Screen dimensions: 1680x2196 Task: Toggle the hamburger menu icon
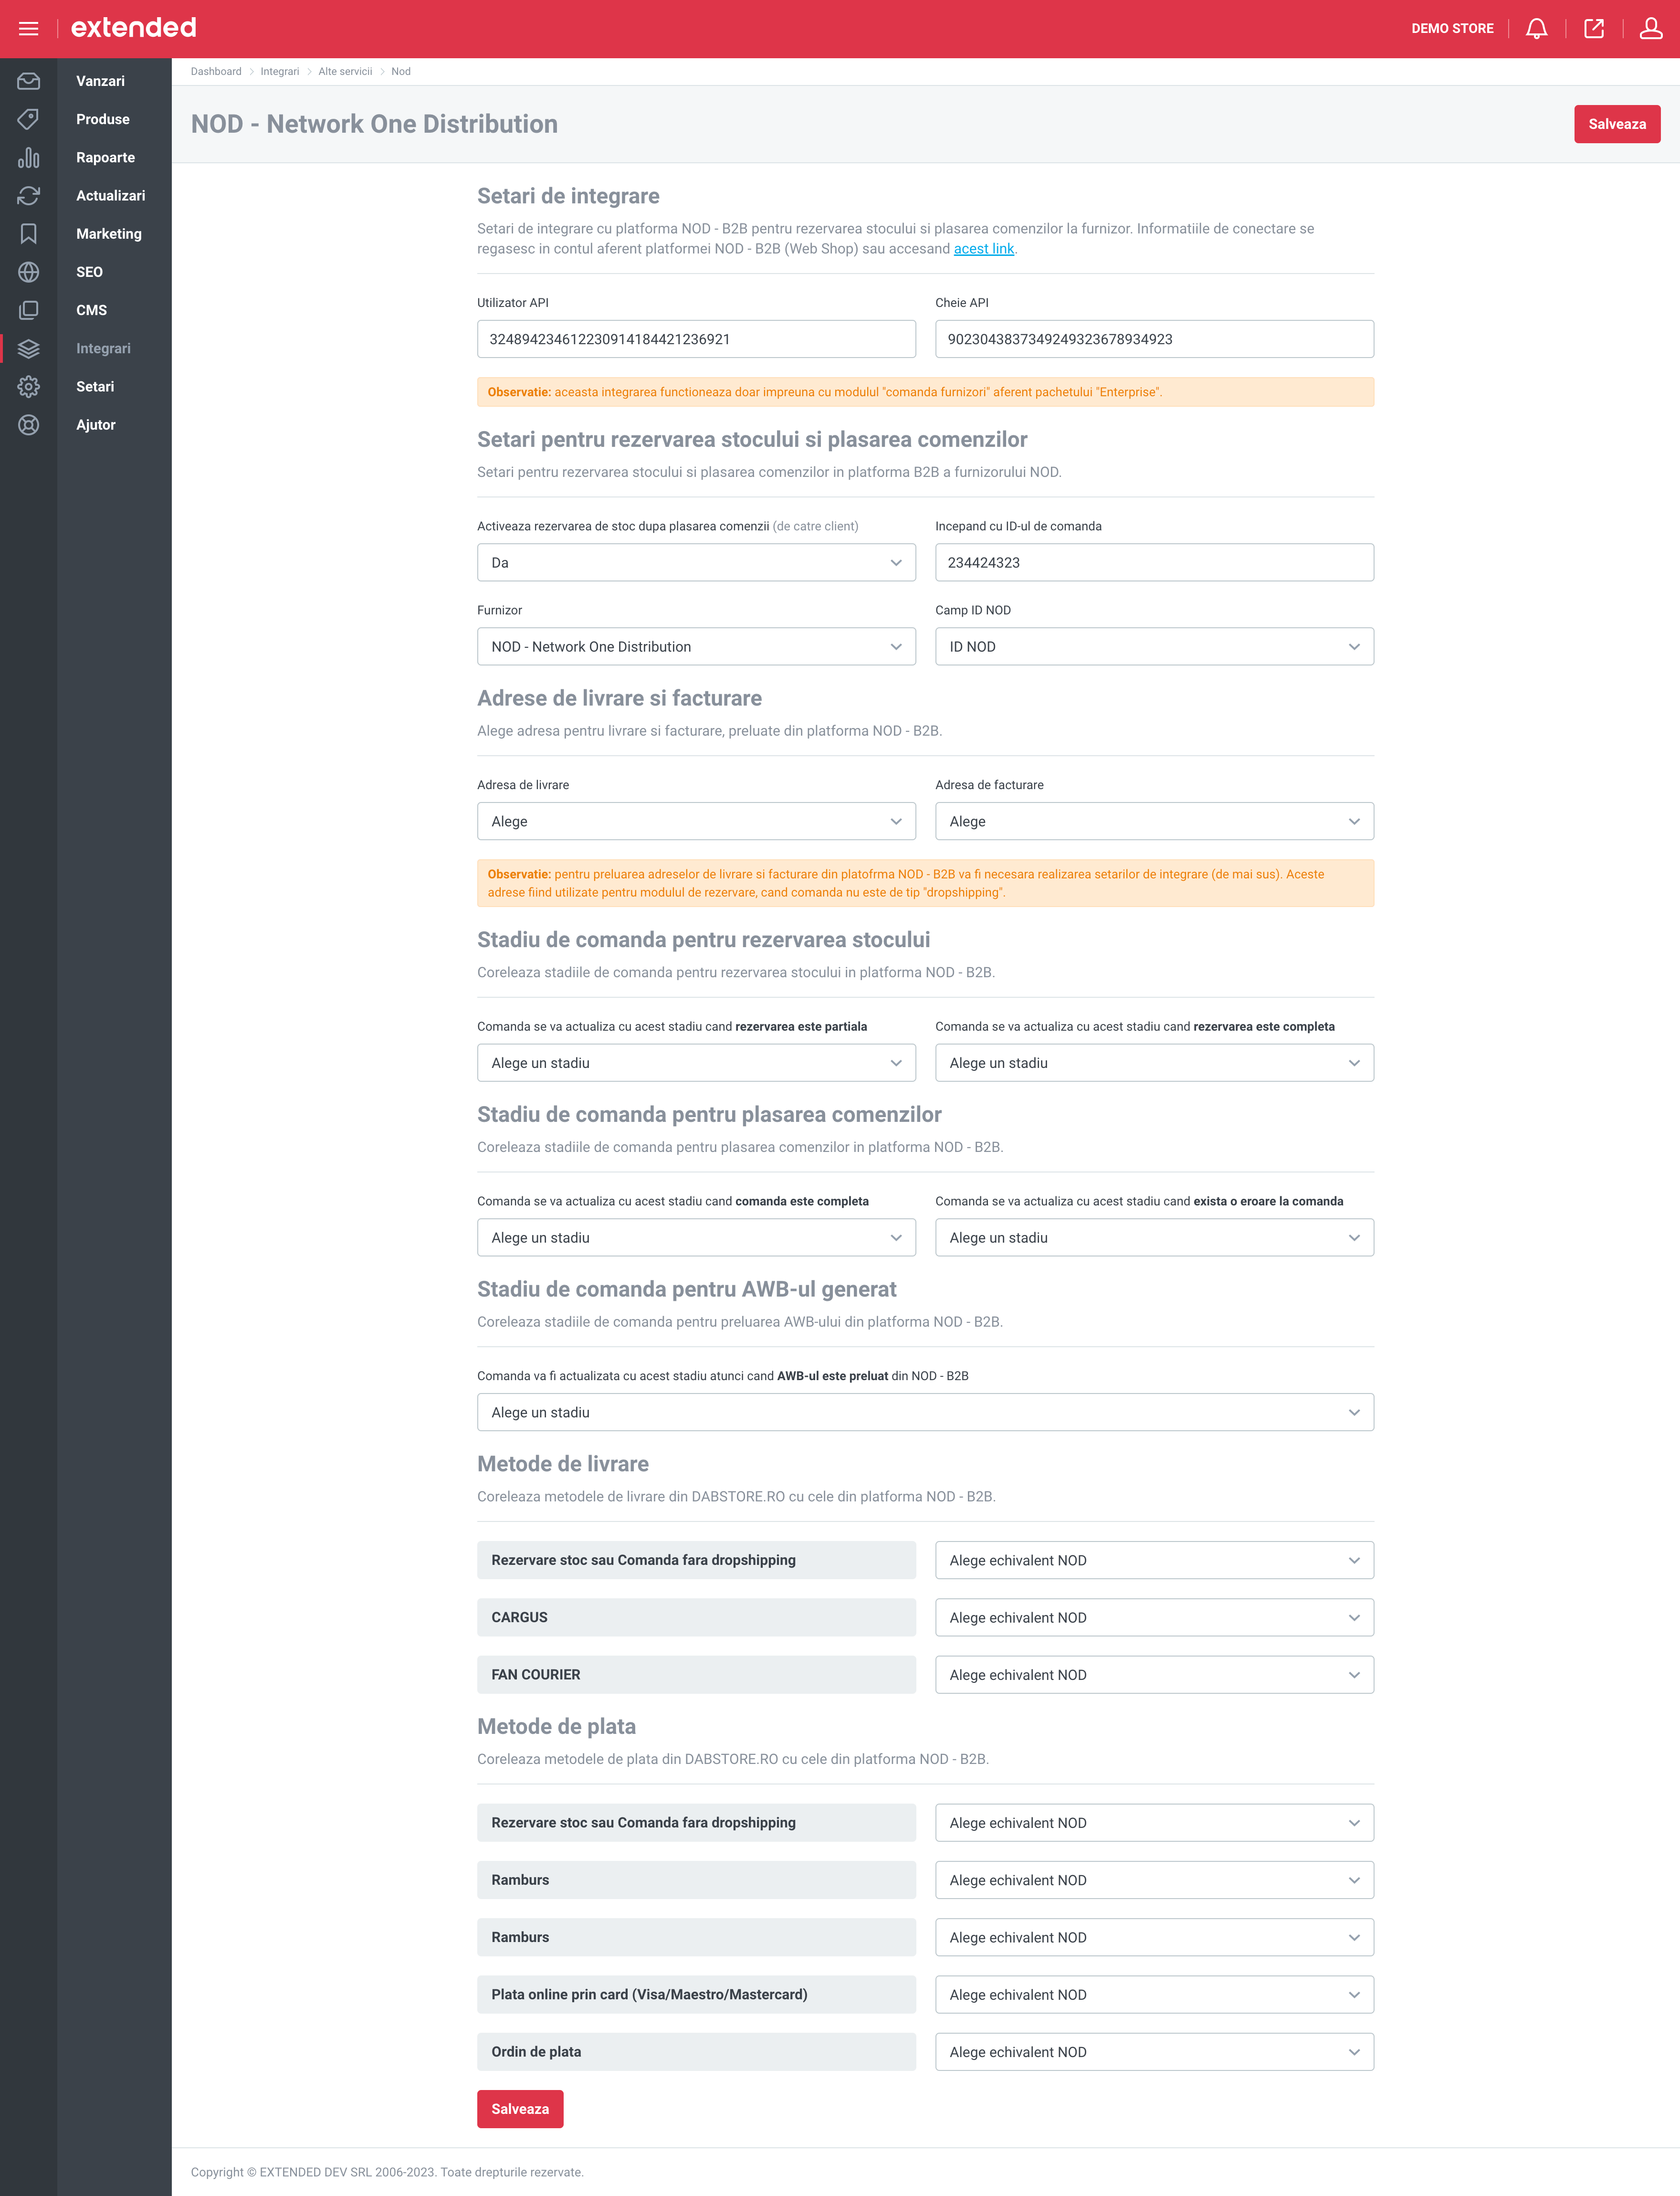28,29
